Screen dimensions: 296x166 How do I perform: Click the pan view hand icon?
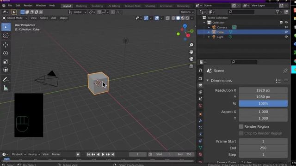point(191,52)
